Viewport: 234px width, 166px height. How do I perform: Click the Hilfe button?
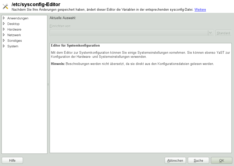pyautogui.click(x=12, y=160)
